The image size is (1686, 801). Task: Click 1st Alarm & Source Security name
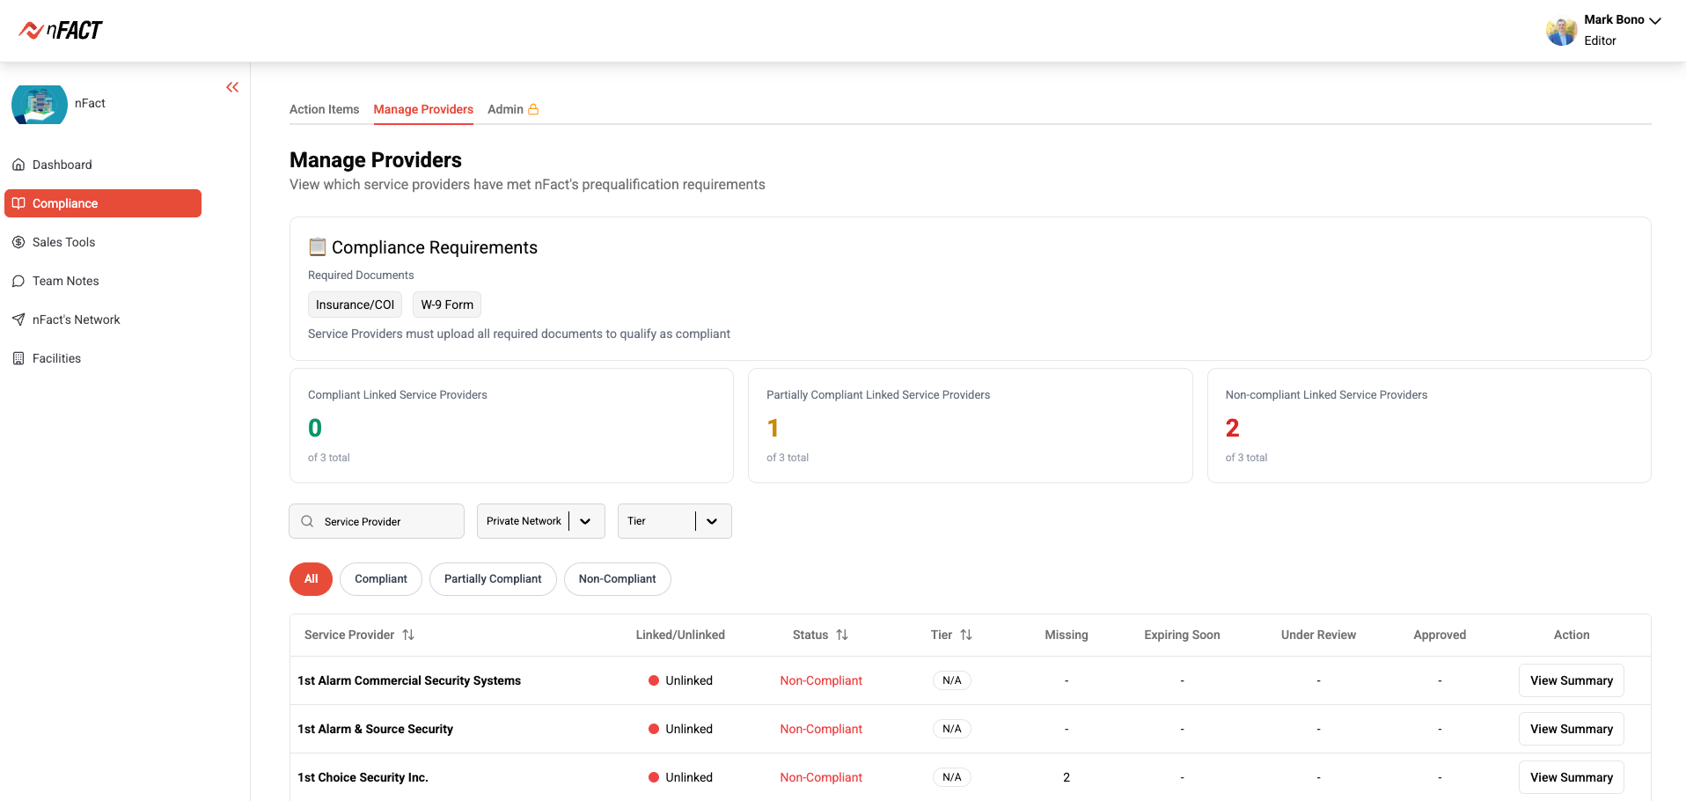(375, 729)
